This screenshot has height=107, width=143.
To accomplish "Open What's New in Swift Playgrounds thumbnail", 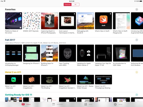I will pos(121,21).
